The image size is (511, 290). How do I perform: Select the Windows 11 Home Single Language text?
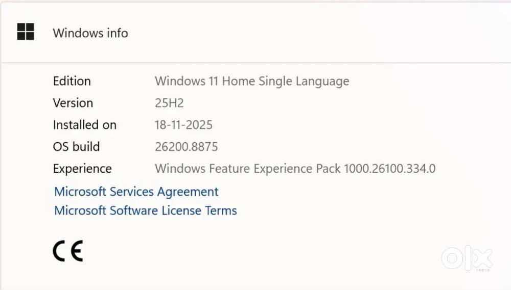(252, 81)
